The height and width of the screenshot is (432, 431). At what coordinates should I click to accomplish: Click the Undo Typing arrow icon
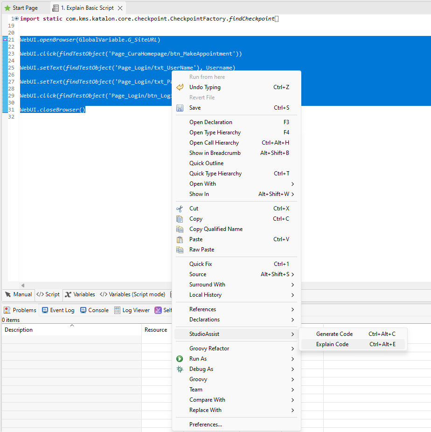[180, 87]
